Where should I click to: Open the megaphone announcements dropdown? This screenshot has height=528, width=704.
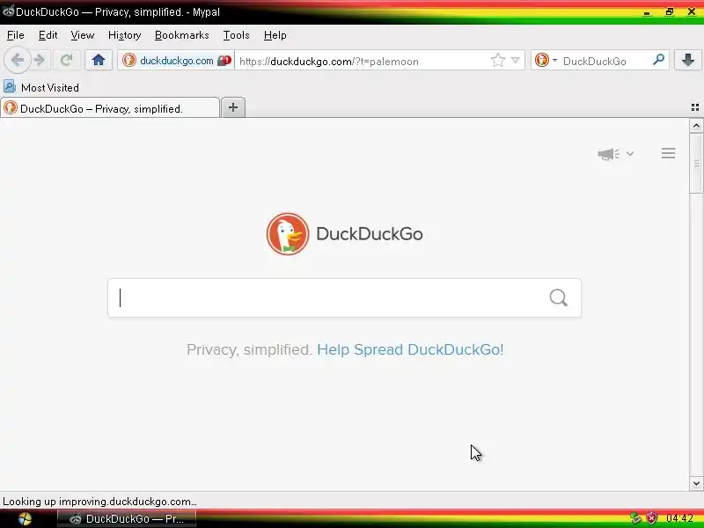click(x=615, y=154)
